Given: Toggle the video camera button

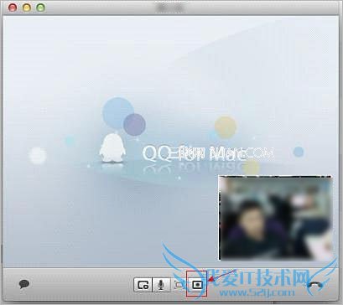Looking at the screenshot, I should (179, 285).
